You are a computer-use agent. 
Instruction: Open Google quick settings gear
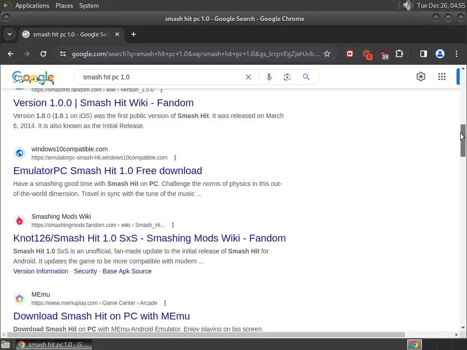[x=420, y=77]
